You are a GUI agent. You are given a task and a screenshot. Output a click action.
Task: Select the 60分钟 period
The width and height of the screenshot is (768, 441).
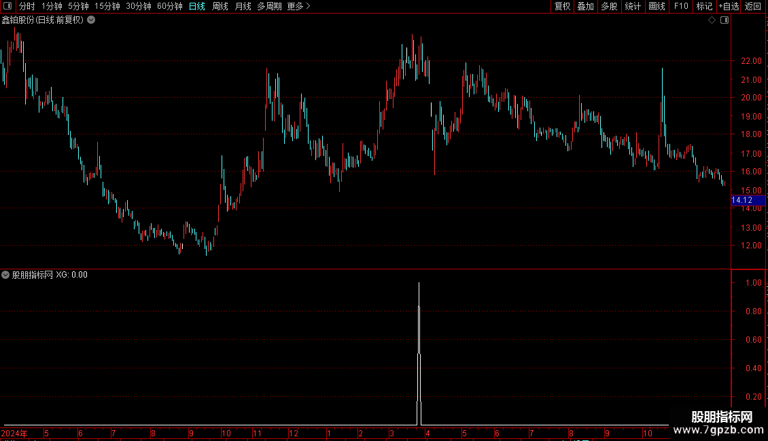click(x=169, y=6)
